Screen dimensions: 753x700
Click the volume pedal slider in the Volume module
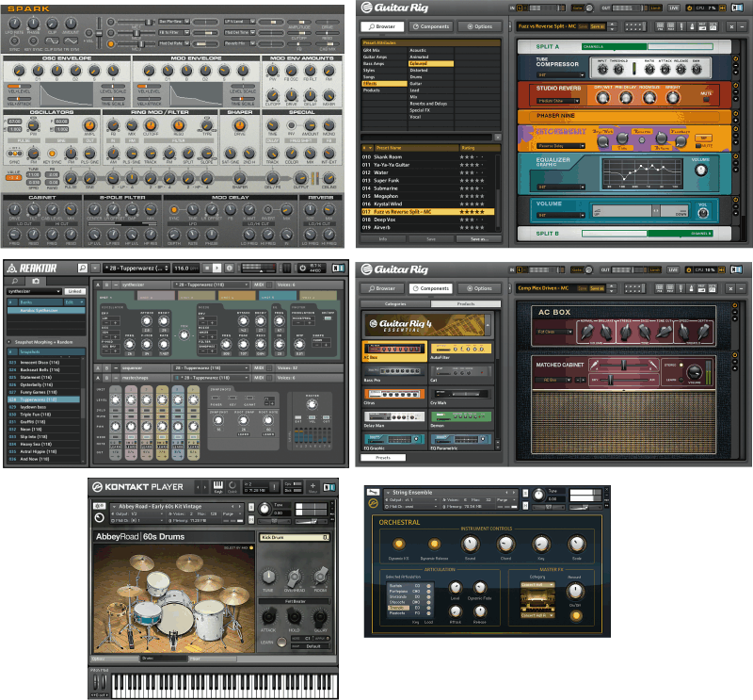654,209
